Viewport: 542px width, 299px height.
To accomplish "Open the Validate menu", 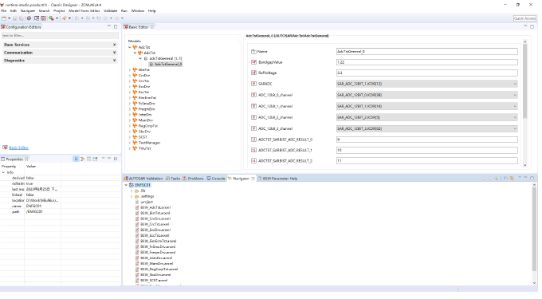I will (110, 10).
